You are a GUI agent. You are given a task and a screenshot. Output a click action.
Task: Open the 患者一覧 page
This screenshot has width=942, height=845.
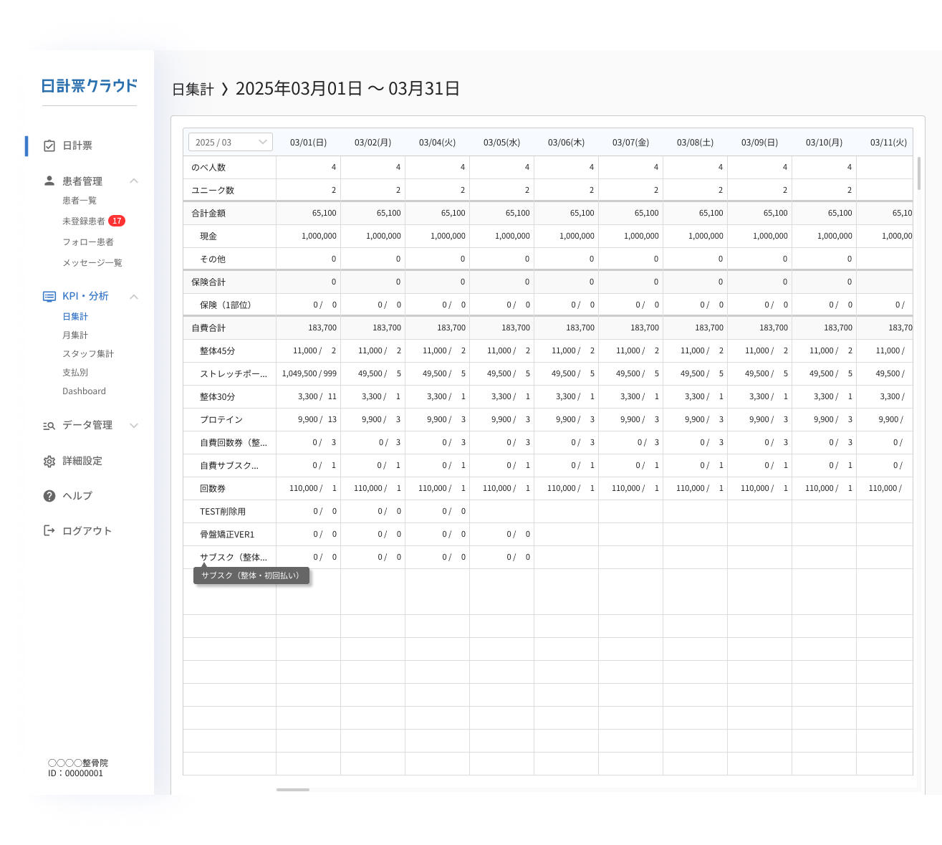[x=80, y=200]
